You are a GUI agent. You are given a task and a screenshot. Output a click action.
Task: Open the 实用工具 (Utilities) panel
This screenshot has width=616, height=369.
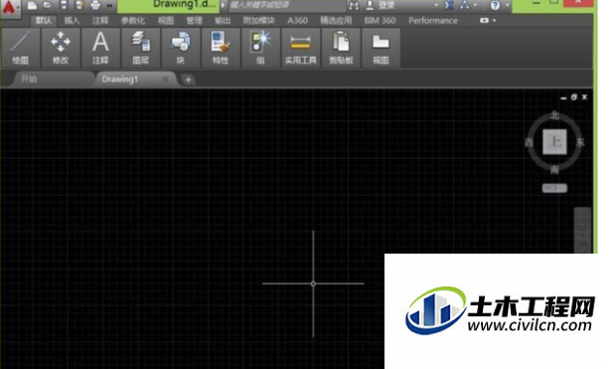point(300,48)
